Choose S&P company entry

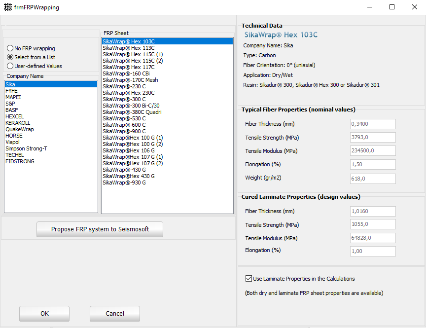pos(51,104)
